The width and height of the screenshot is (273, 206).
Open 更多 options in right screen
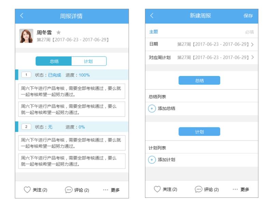(241, 189)
